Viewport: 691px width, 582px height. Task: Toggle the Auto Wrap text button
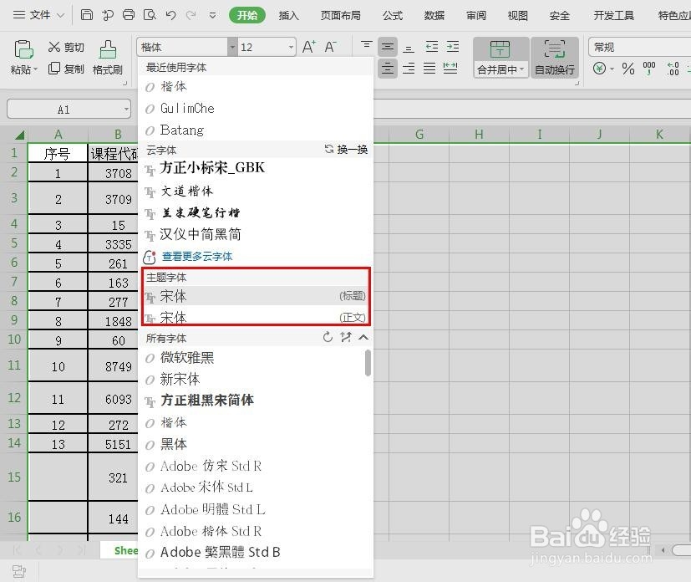coord(554,58)
